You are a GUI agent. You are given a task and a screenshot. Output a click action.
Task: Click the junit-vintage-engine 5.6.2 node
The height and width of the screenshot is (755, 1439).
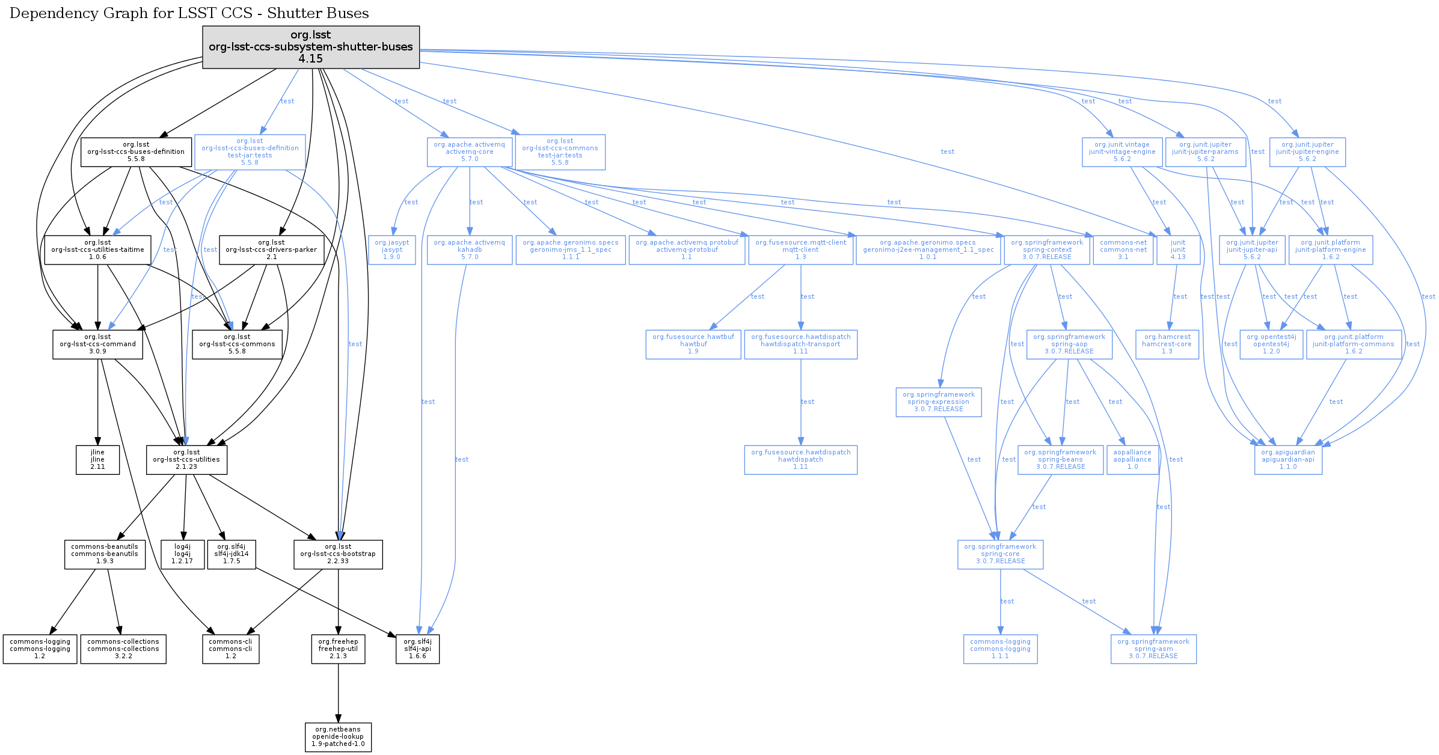coord(1121,152)
